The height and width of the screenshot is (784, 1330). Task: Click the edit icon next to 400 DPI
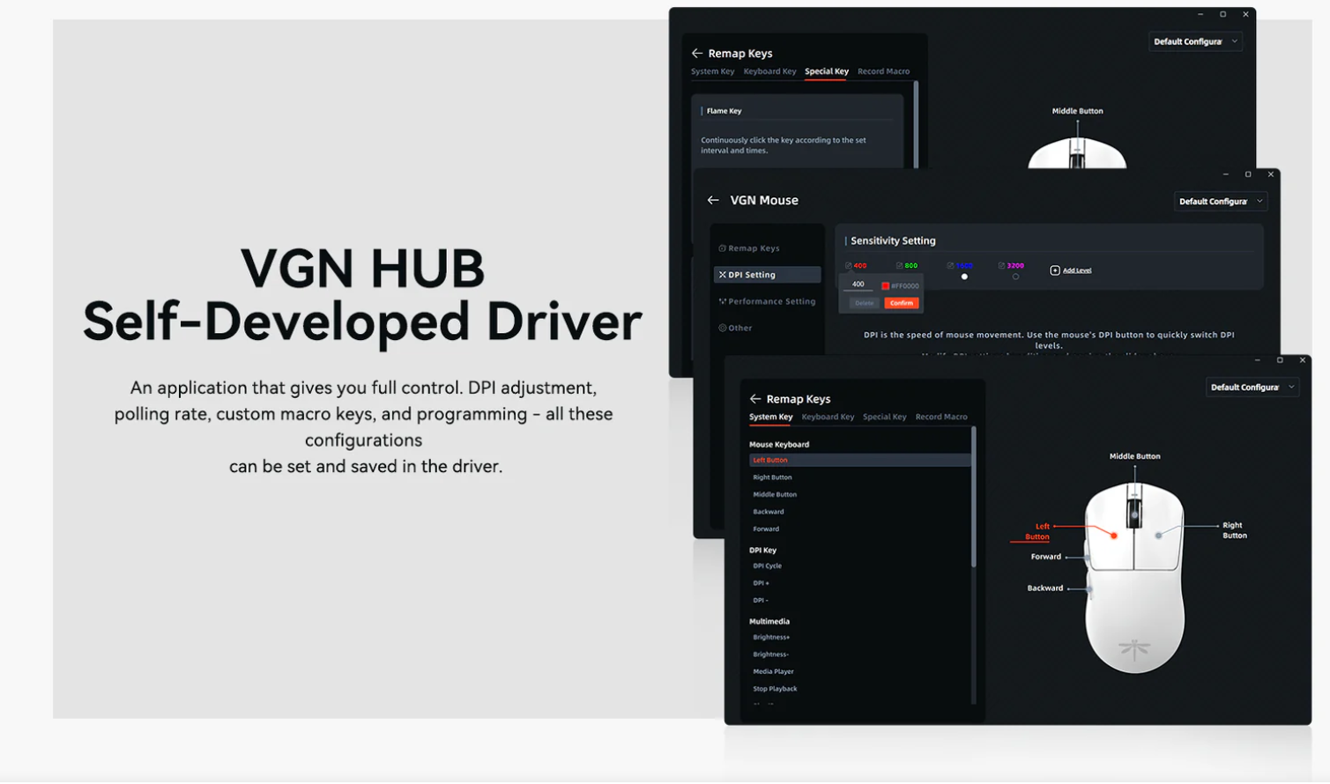point(849,265)
